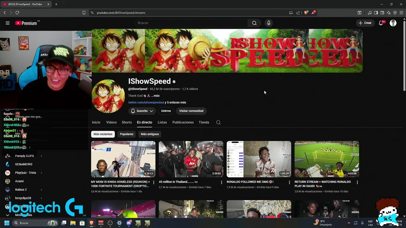This screenshot has width=406, height=228.
Task: Open options for RETURN STREAM video
Action: tap(357, 182)
